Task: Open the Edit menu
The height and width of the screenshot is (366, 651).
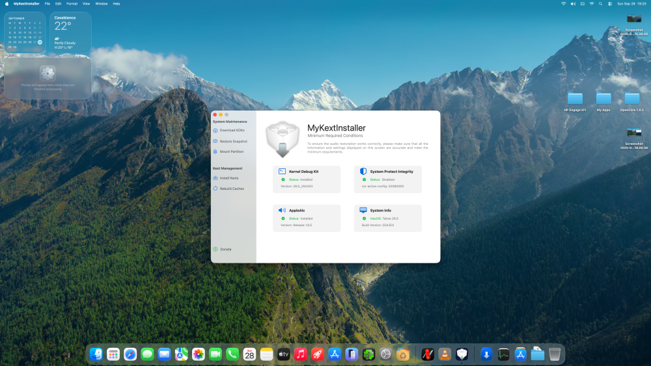Action: click(58, 4)
